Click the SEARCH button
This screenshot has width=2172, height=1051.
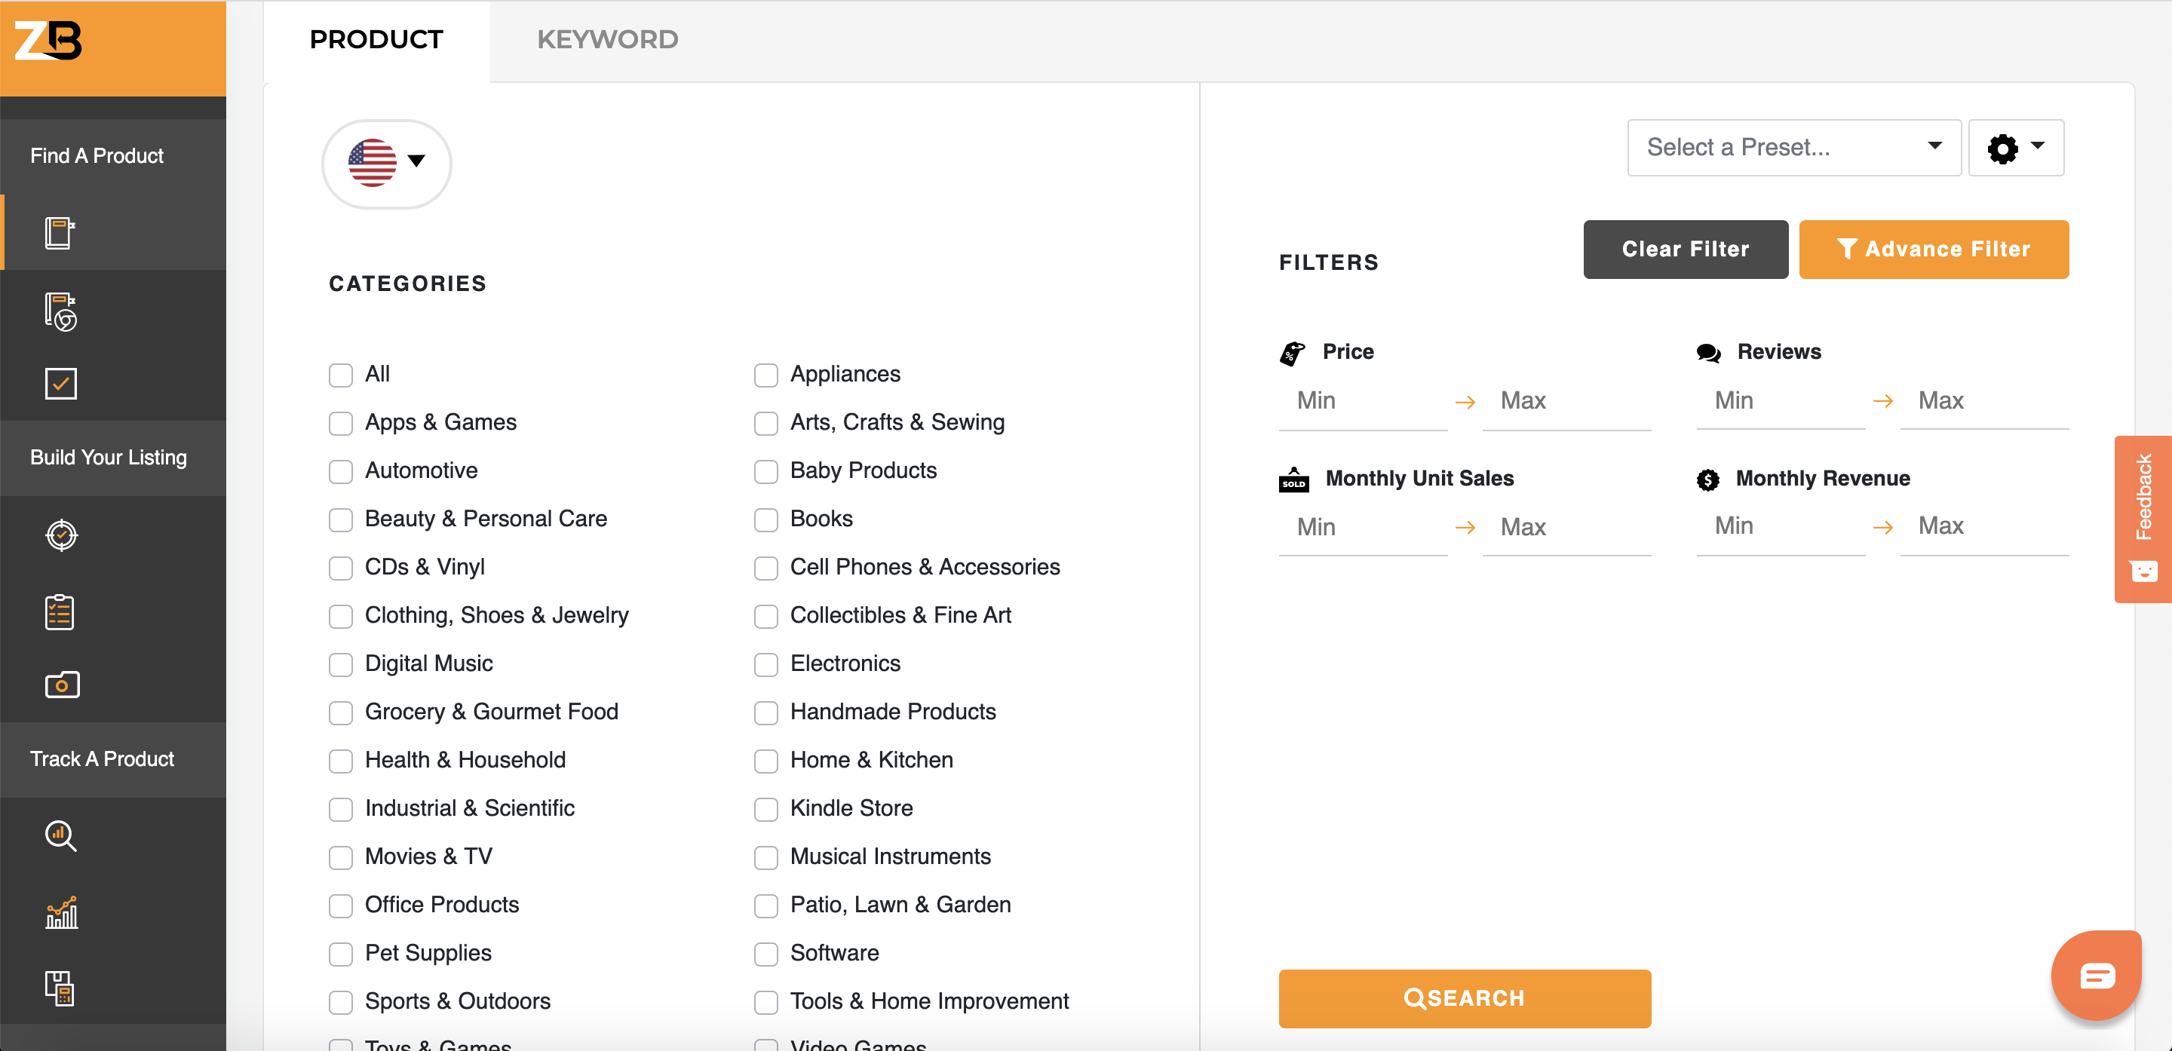[x=1464, y=998]
